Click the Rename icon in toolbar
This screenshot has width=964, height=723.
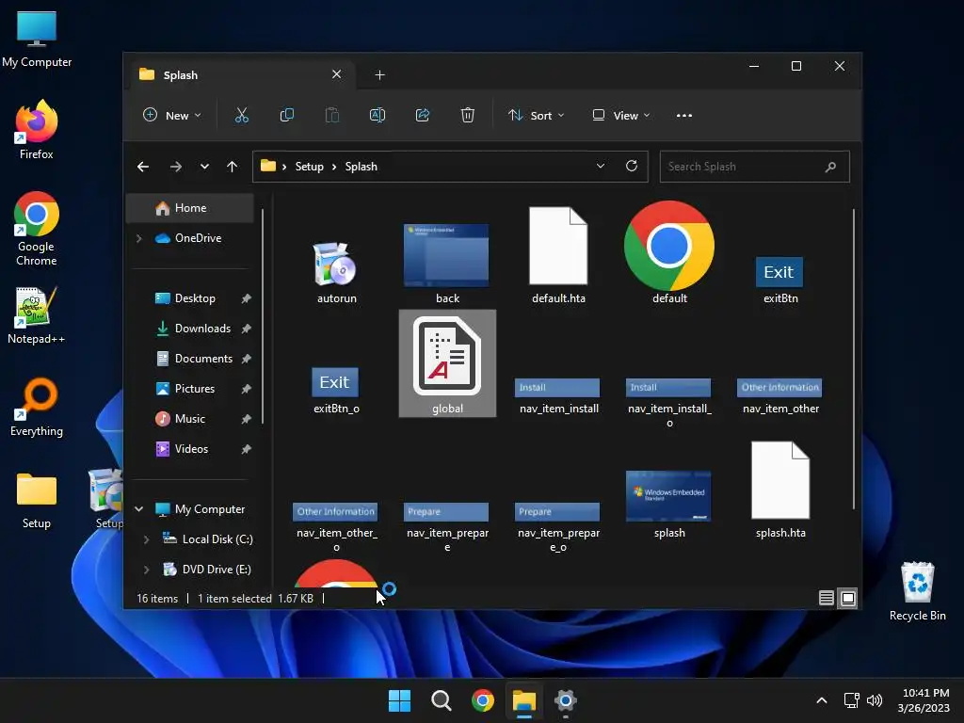pyautogui.click(x=377, y=115)
